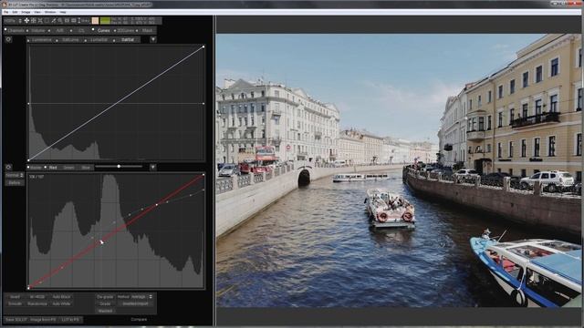
Task: Select the move/pan cross-arrow tool
Action: [26, 20]
